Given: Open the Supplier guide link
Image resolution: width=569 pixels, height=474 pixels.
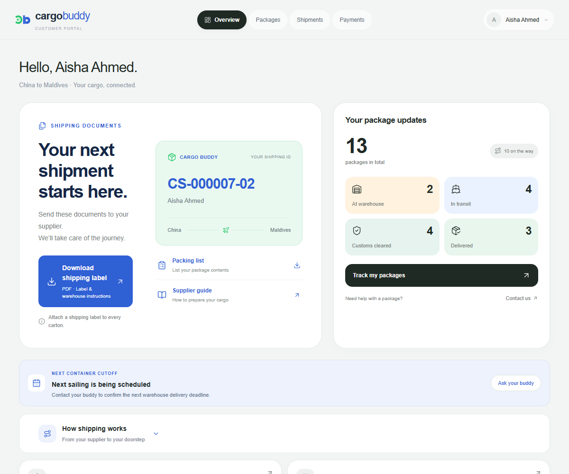Looking at the screenshot, I should [x=229, y=295].
